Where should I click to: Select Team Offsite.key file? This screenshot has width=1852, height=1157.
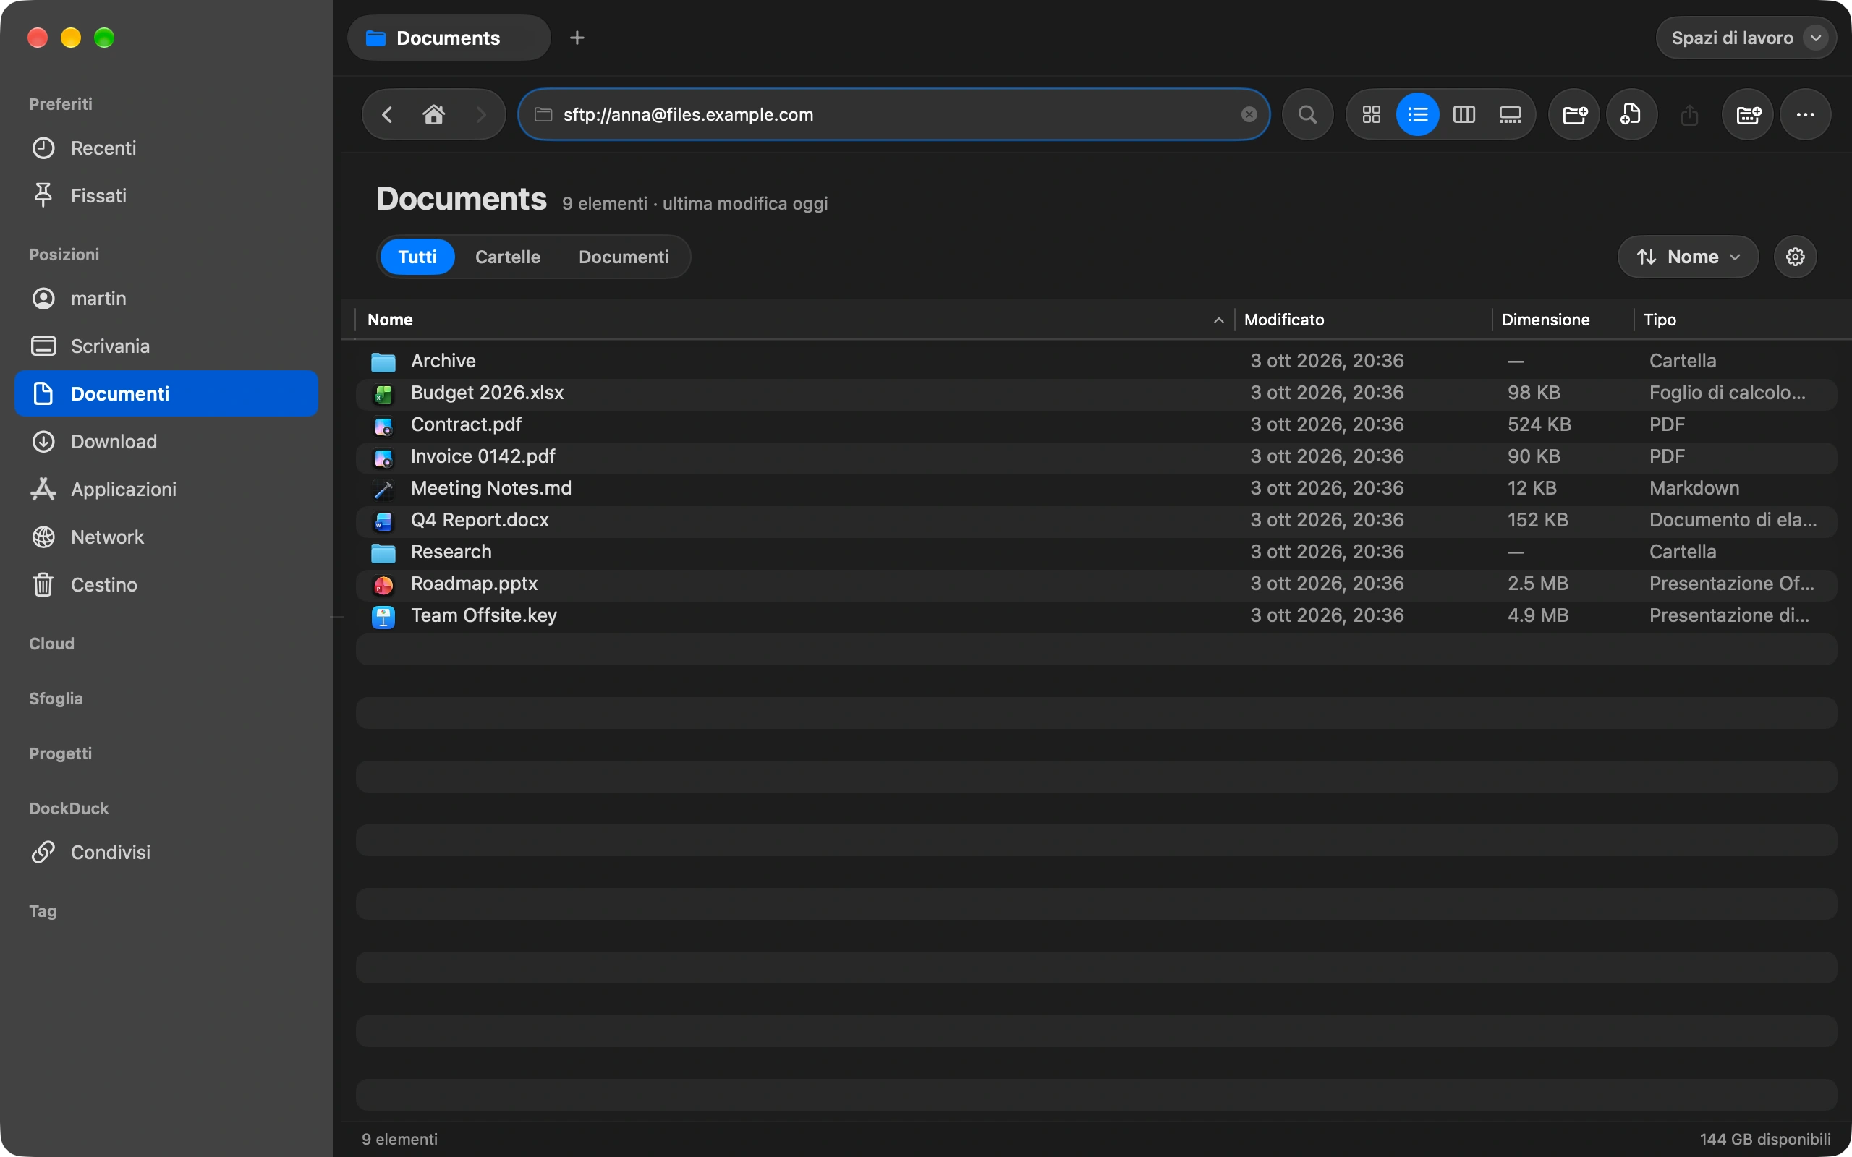point(1096,616)
